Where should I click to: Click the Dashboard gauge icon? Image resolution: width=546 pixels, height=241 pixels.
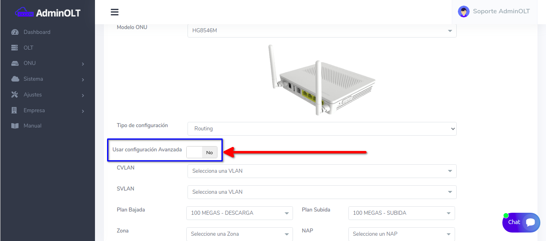(x=15, y=32)
